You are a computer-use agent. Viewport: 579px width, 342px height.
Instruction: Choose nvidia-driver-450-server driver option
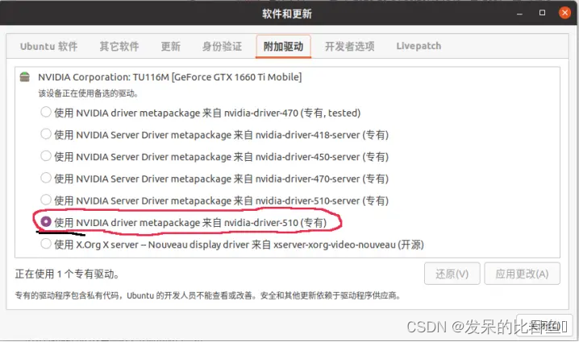46,156
